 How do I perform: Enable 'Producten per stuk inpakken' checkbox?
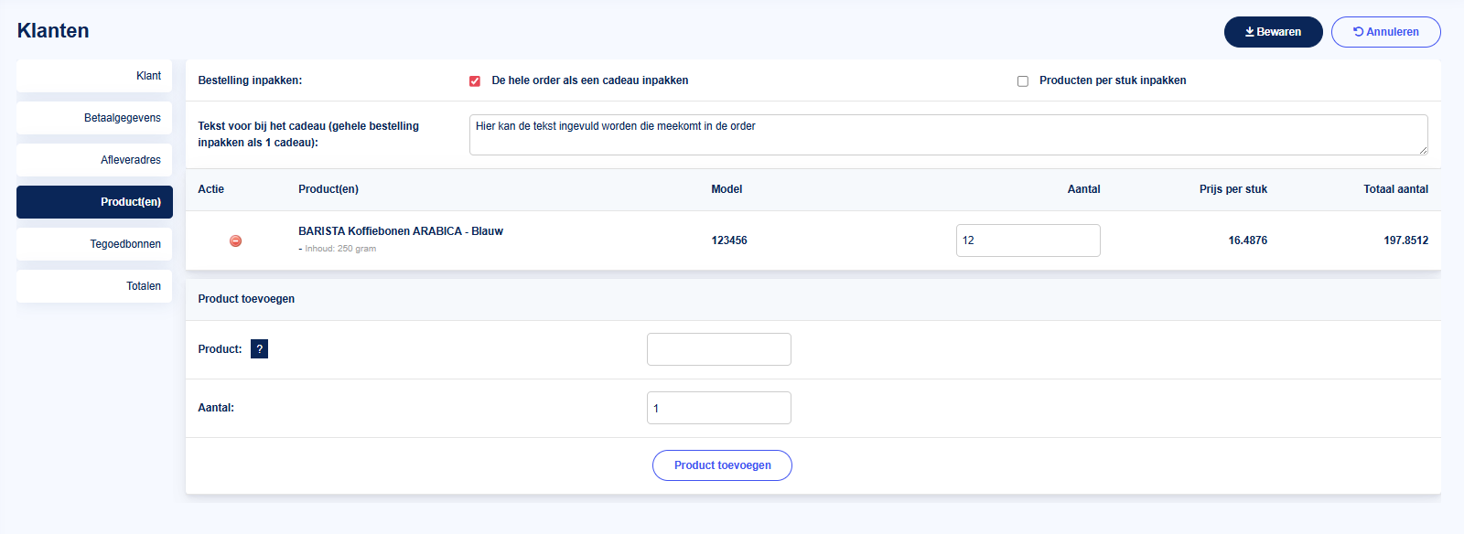(1023, 81)
